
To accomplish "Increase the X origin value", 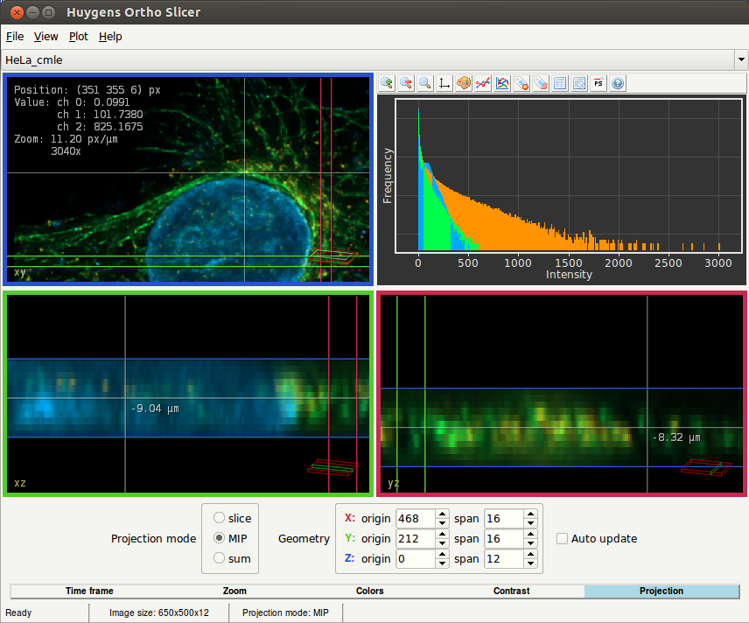I will tap(442, 514).
